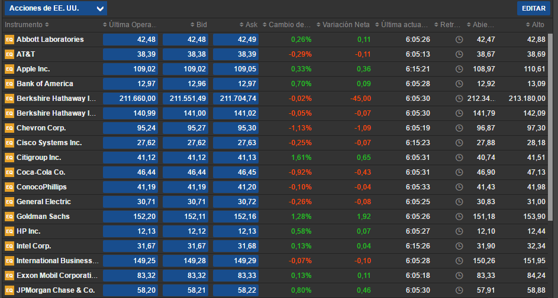Select the International Business instrument name
Screen dimensions: 558x298
(57, 261)
